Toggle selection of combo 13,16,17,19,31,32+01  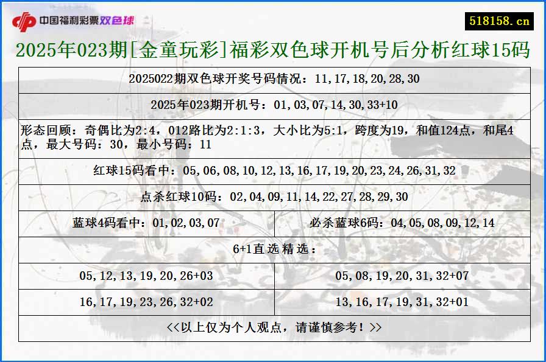[402, 301]
